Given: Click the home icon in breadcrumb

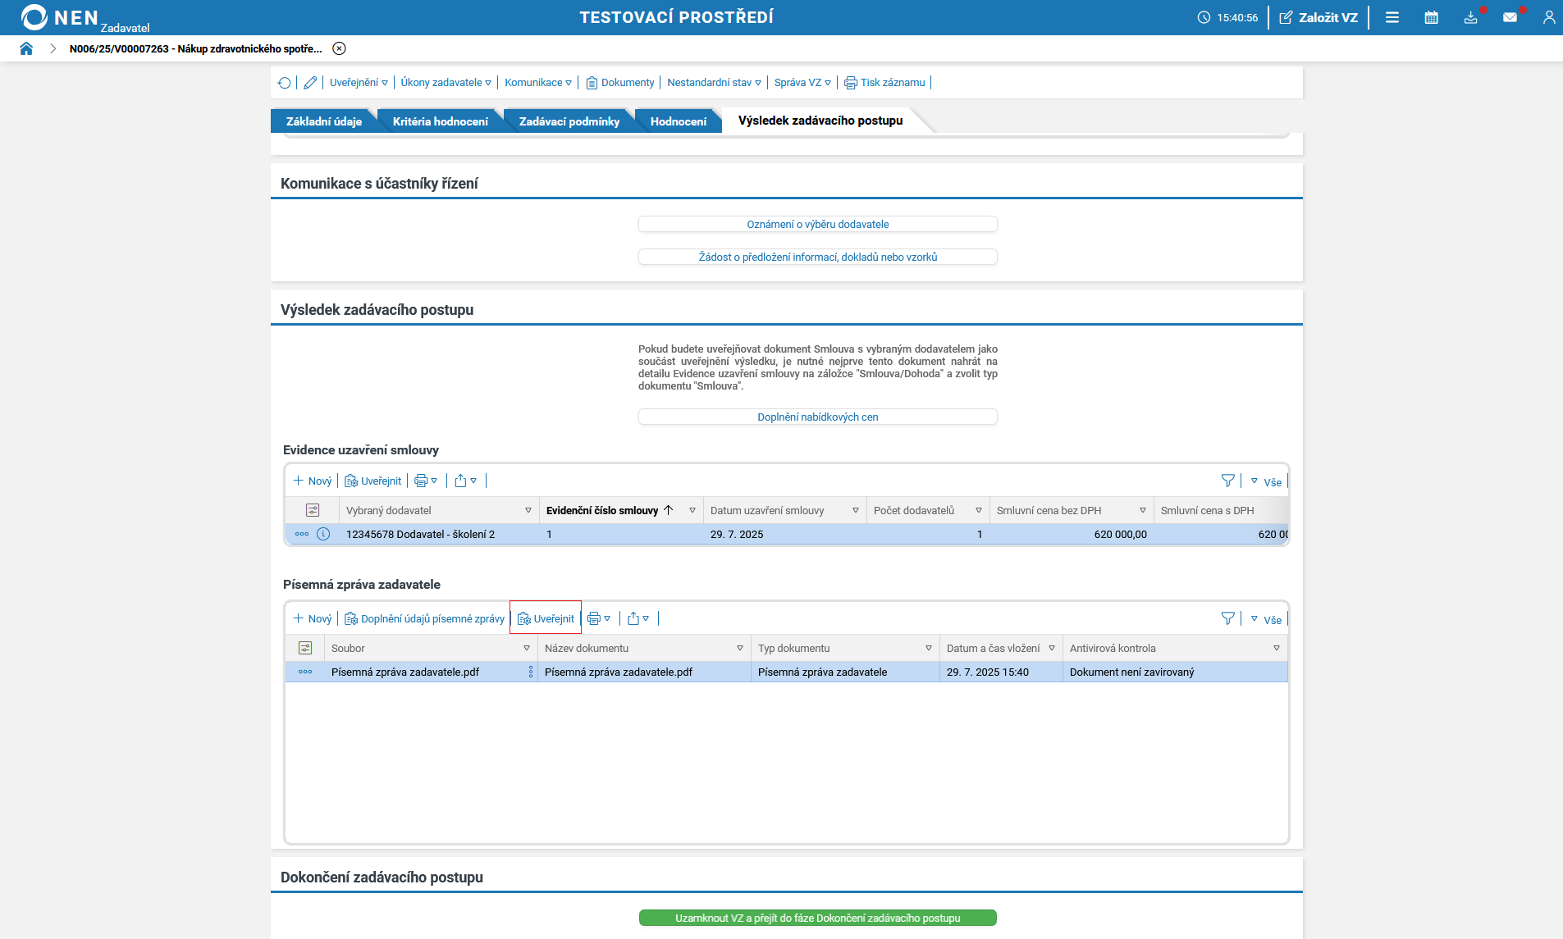Looking at the screenshot, I should [26, 48].
